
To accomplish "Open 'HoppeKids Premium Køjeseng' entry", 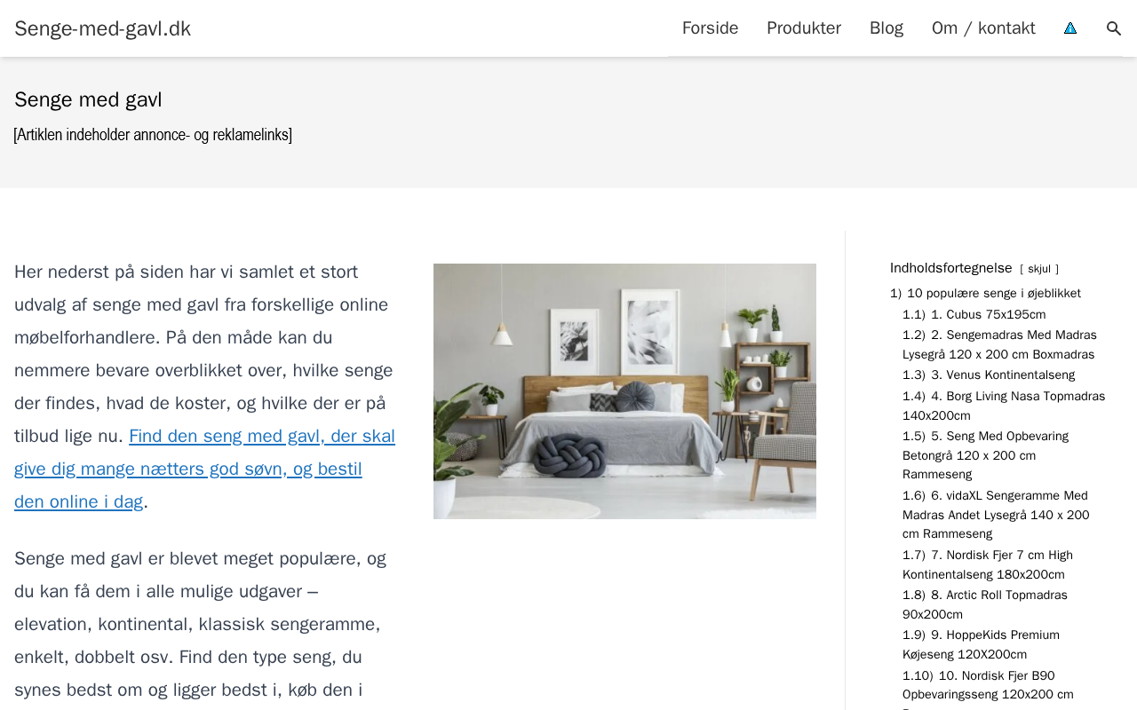I will pos(981,644).
